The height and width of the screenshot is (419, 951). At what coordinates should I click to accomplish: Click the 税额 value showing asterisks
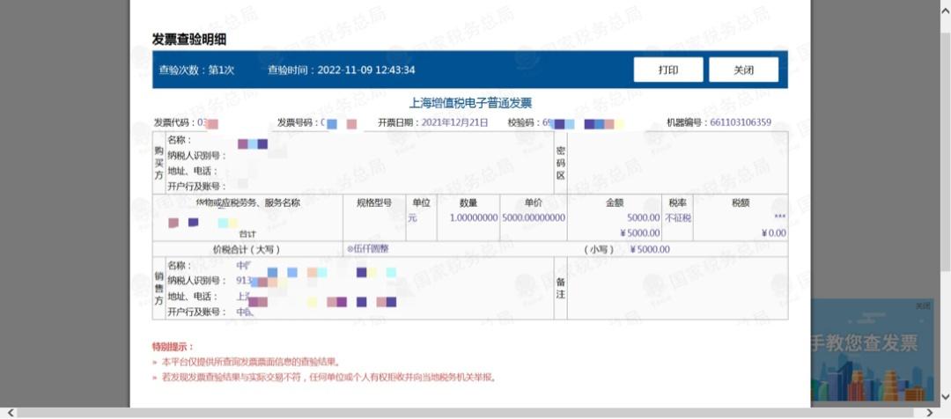click(779, 217)
